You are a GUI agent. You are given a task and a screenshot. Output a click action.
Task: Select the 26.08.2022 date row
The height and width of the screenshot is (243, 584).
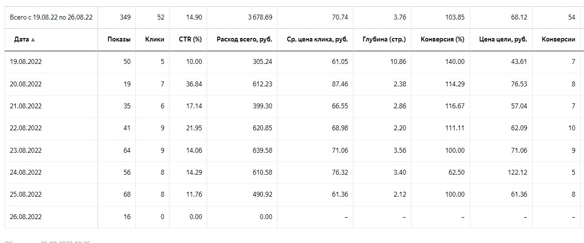[x=292, y=217]
